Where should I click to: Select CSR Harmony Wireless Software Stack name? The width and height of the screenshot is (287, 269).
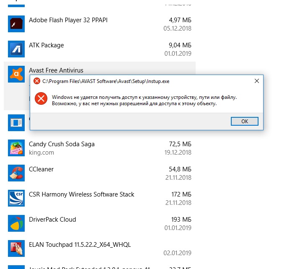(x=81, y=194)
